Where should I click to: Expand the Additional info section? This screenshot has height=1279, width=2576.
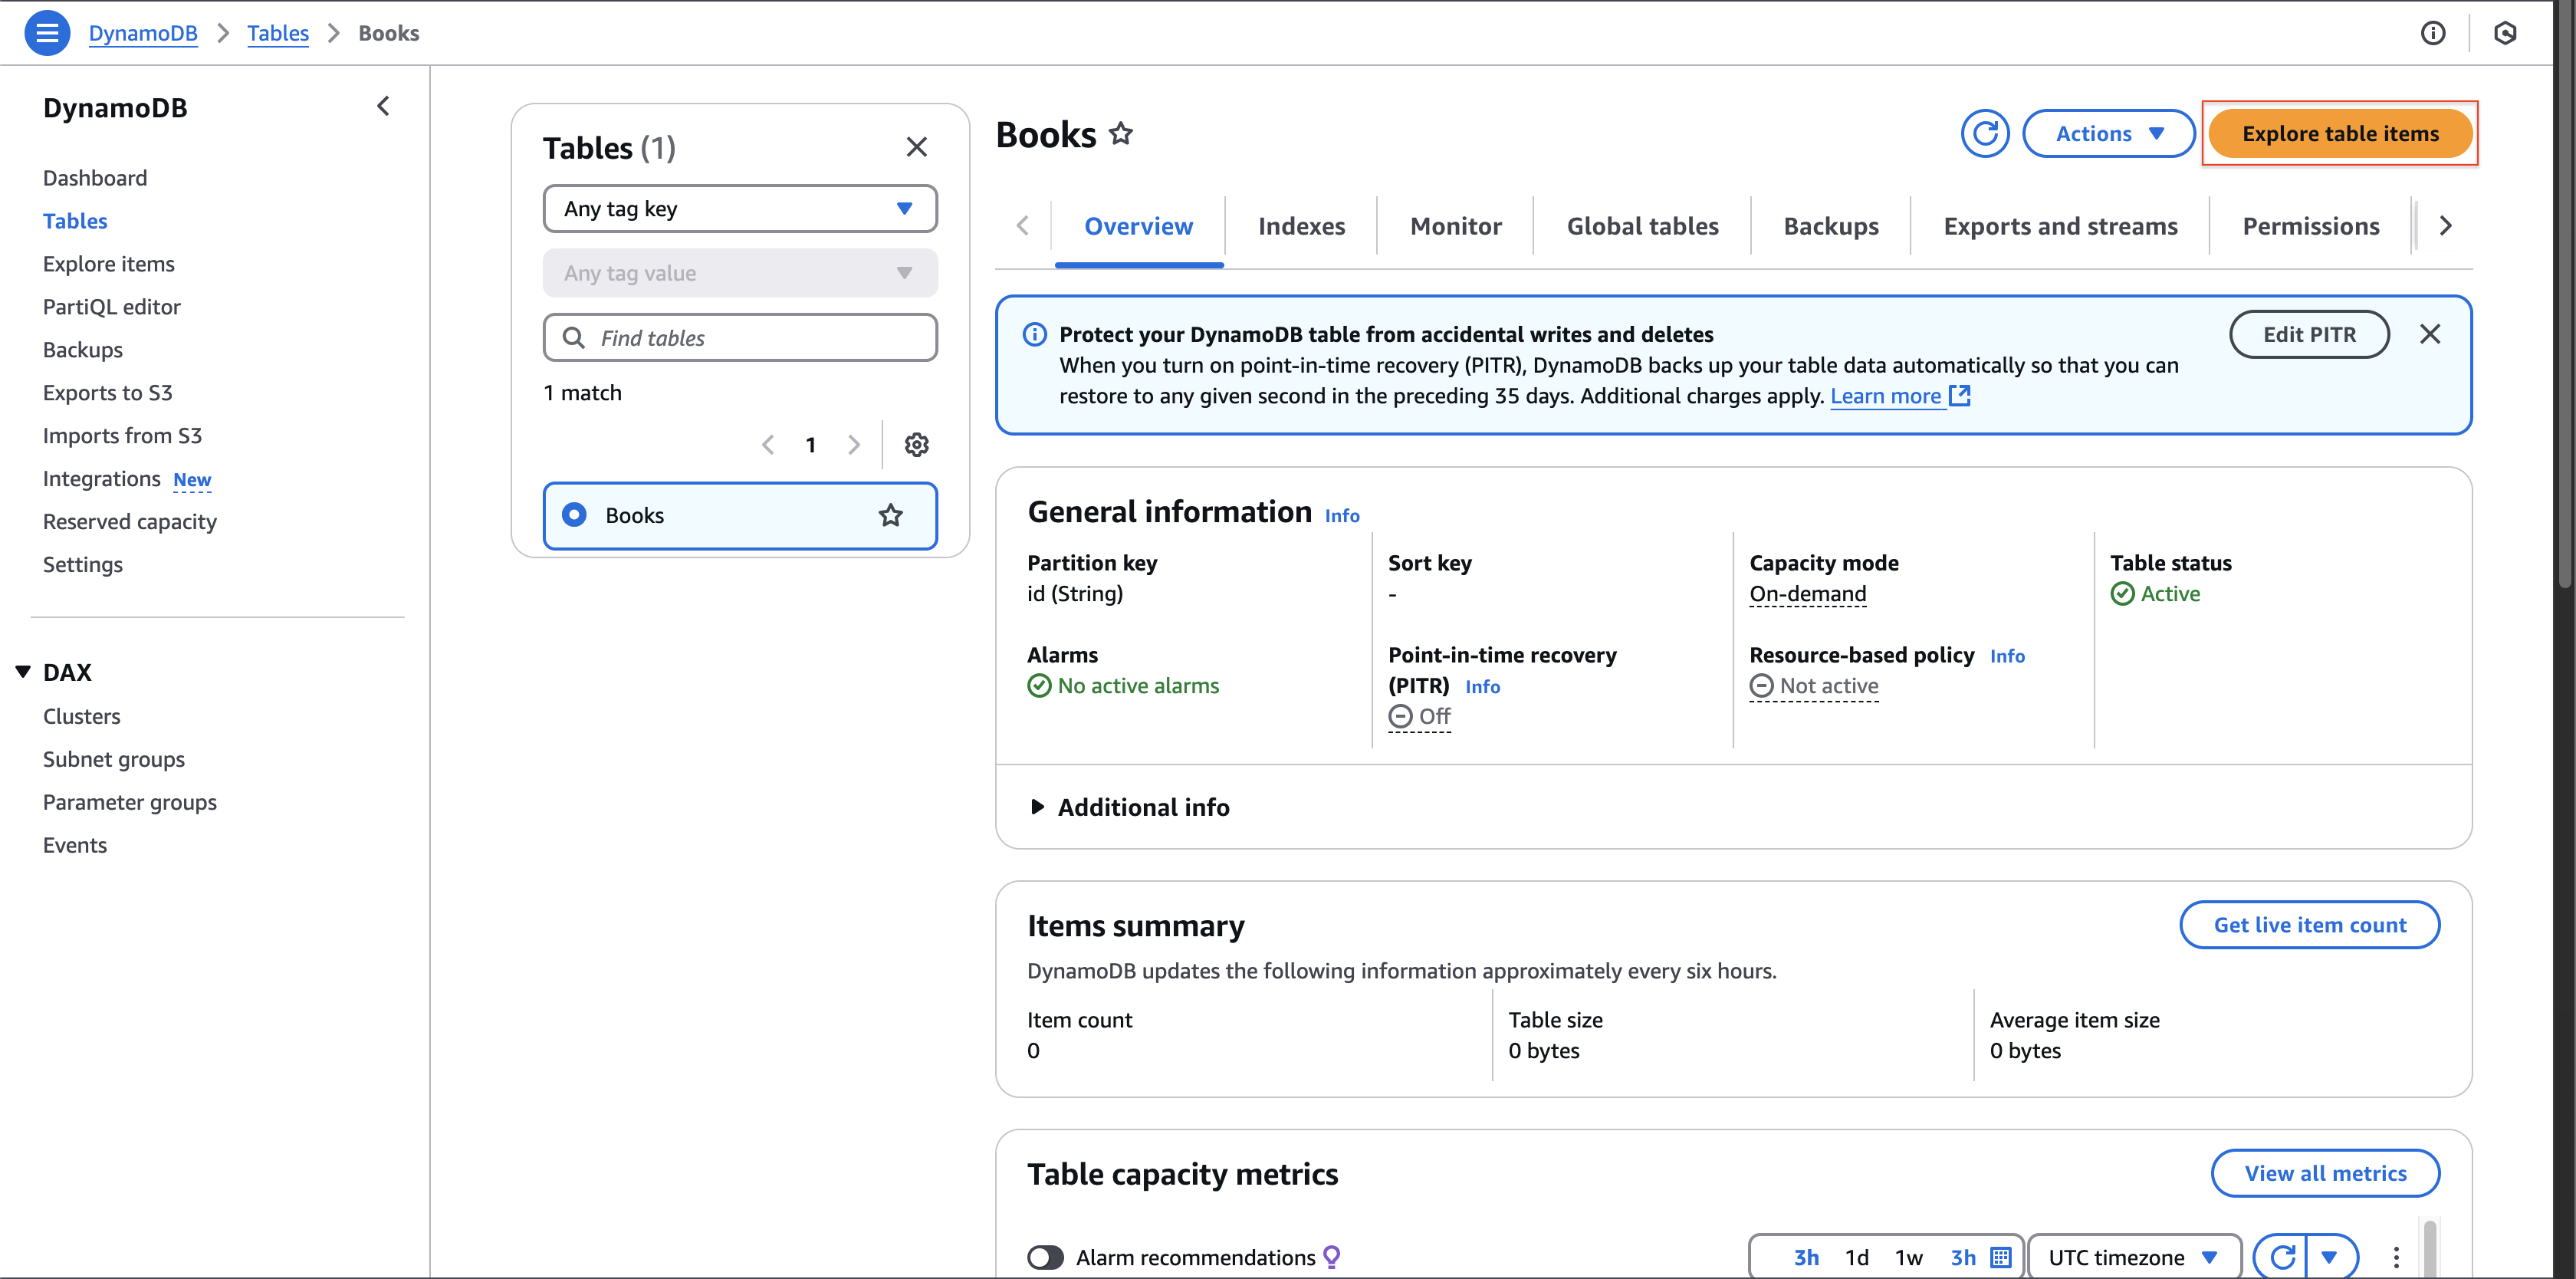(1130, 807)
